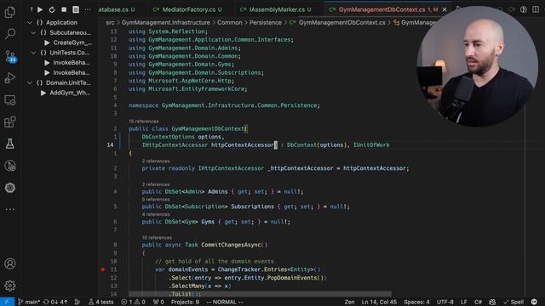The width and height of the screenshot is (545, 306).
Task: Click the horizontal scrollbar of the editor
Action: [260, 294]
